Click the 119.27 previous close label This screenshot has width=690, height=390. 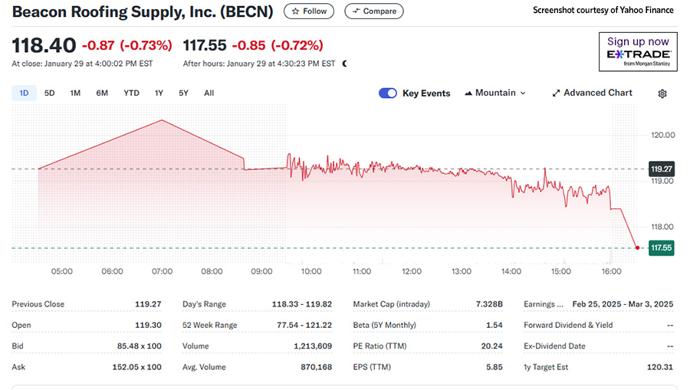click(660, 169)
